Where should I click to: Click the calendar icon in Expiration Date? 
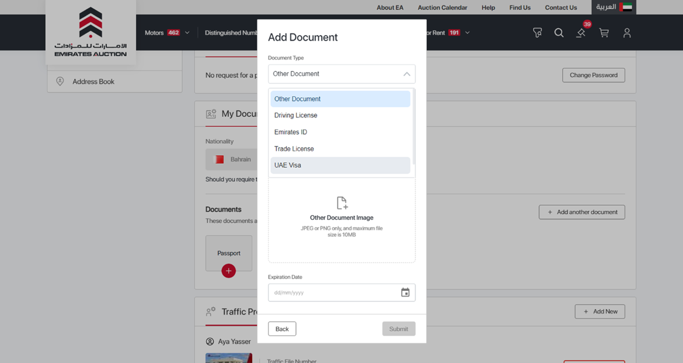405,292
